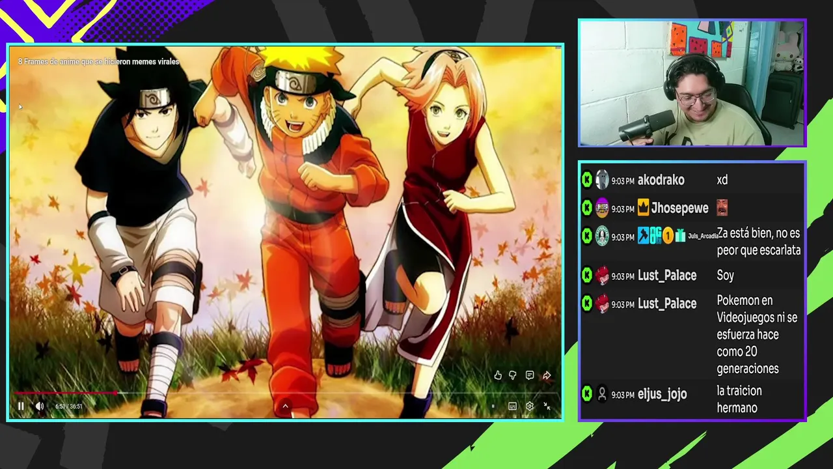Image resolution: width=833 pixels, height=469 pixels.
Task: Click the crown badge next to Jhosepewe
Action: pos(644,208)
